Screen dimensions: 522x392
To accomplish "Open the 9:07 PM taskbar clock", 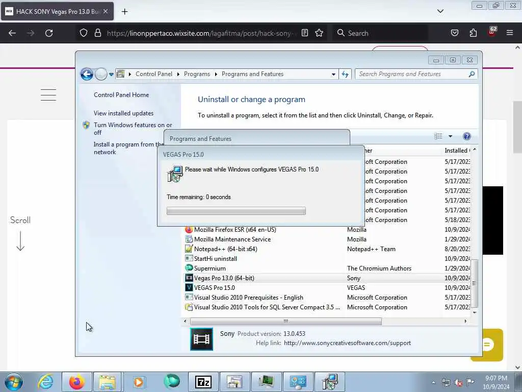I will click(x=496, y=382).
